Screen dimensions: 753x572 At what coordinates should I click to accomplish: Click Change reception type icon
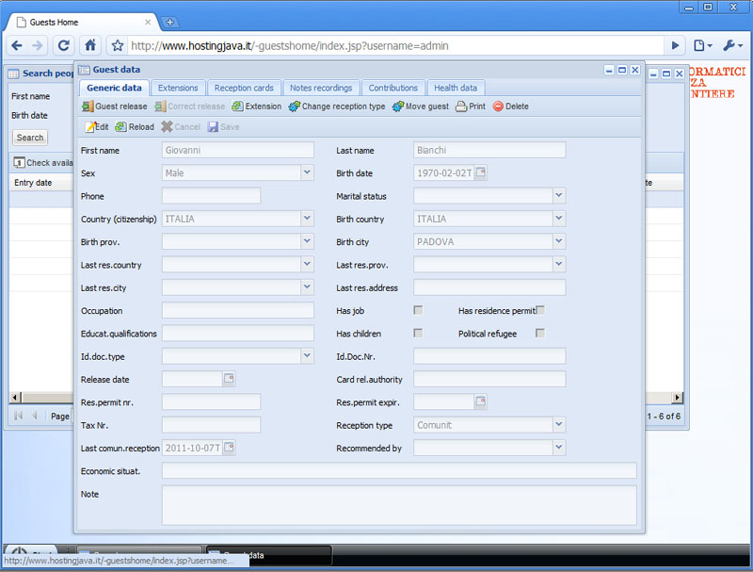tap(295, 106)
